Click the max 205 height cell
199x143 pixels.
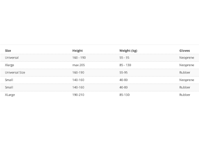click(79, 65)
